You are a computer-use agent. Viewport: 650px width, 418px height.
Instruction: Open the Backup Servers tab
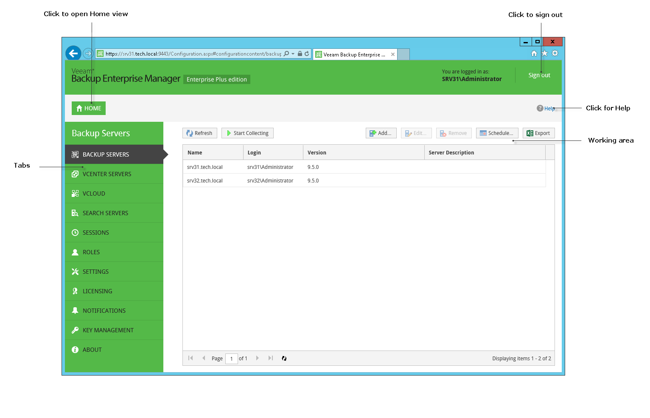click(114, 154)
